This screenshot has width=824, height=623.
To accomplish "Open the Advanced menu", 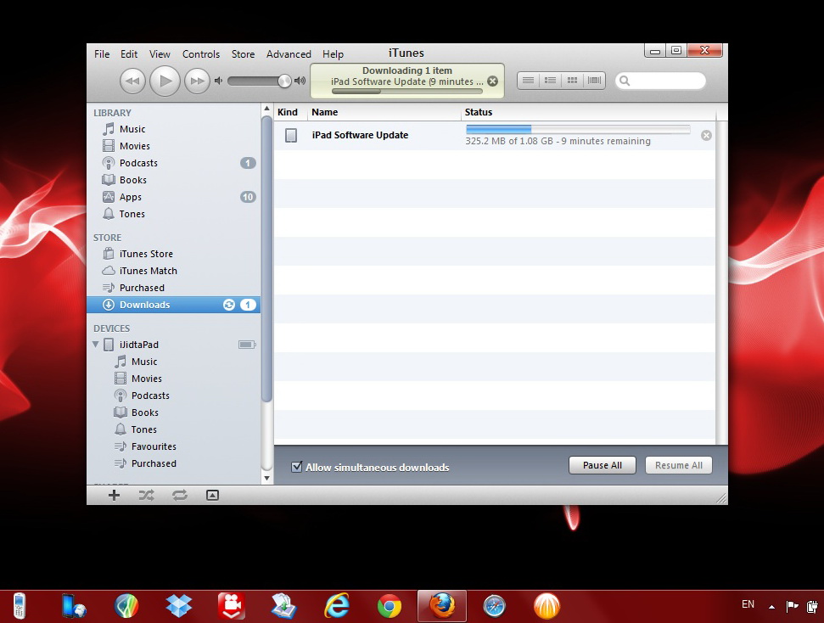I will point(289,54).
